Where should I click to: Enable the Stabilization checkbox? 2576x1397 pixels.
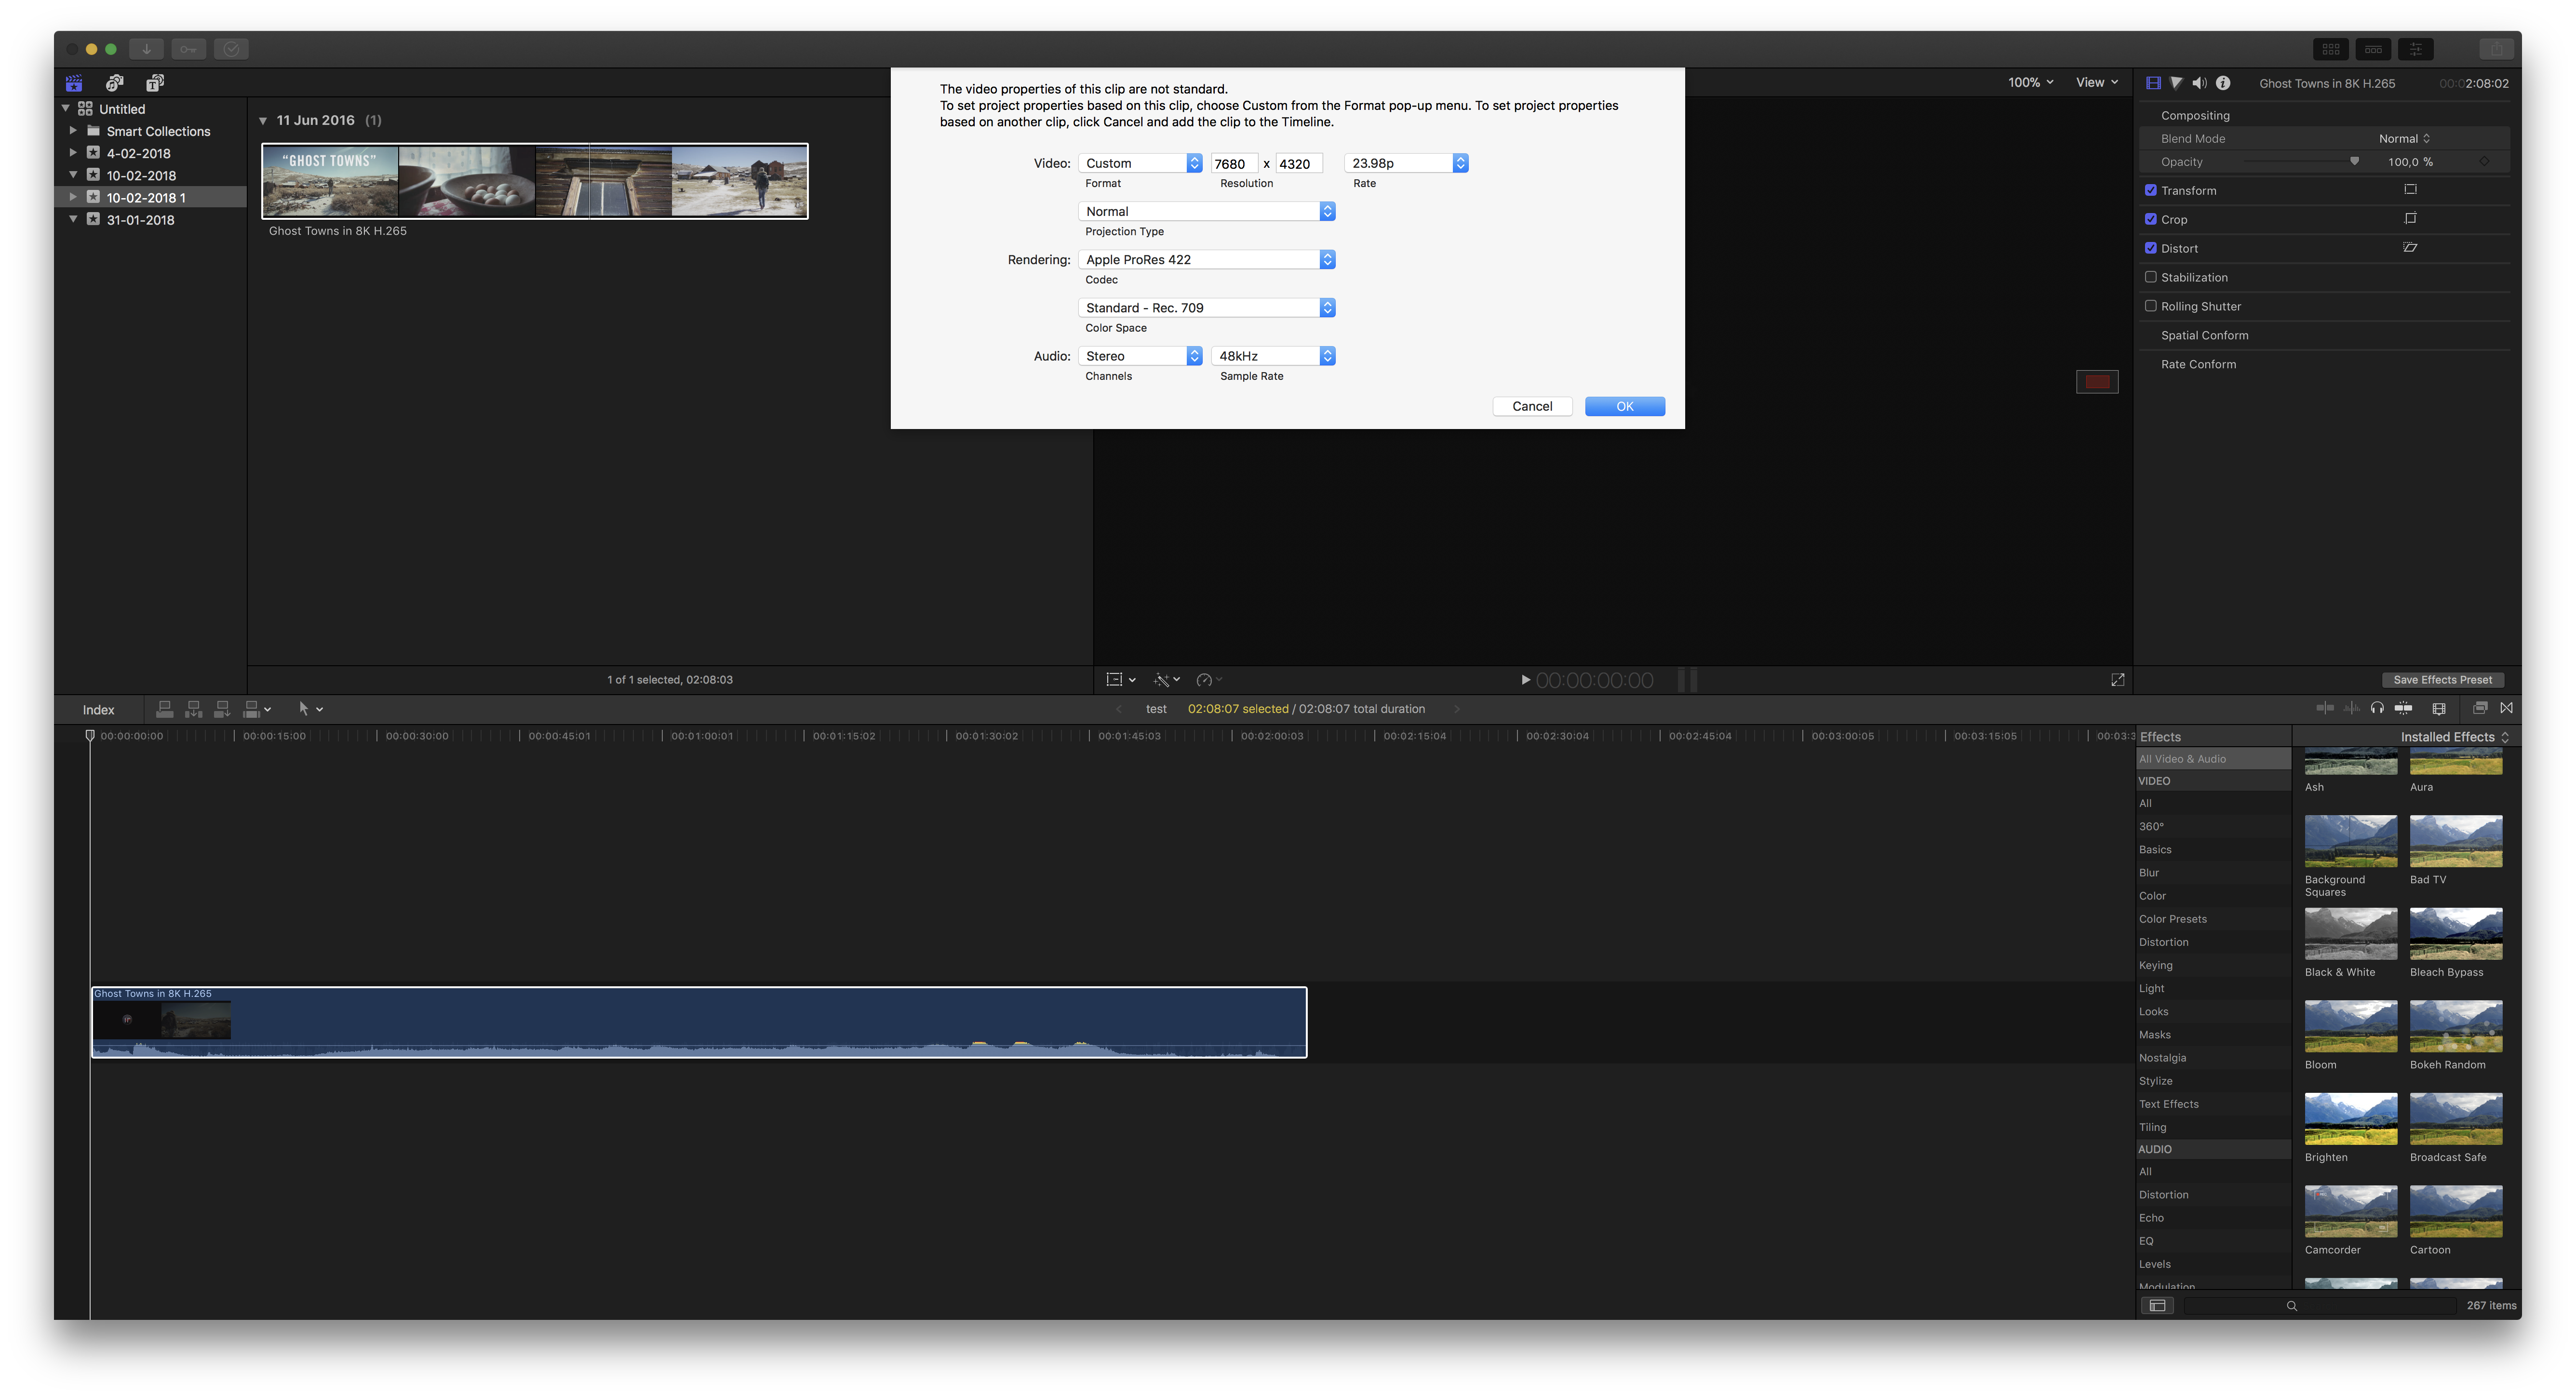(2151, 277)
